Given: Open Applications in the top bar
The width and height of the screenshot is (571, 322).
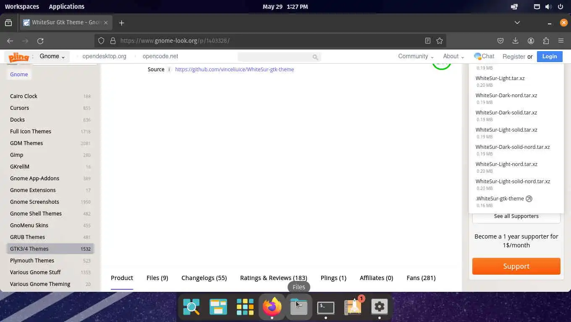Looking at the screenshot, I should coord(66,6).
